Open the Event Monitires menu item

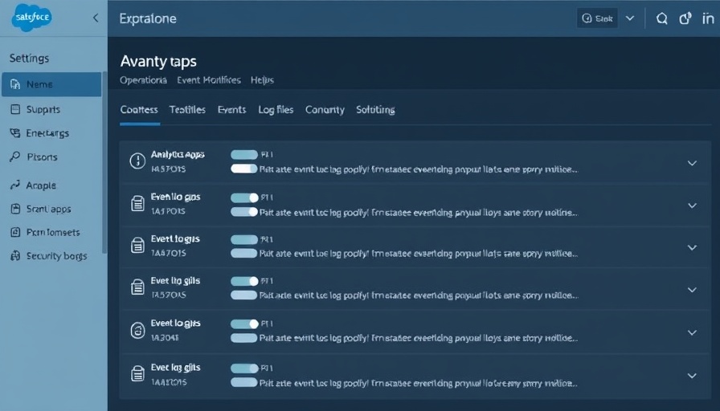coord(208,80)
